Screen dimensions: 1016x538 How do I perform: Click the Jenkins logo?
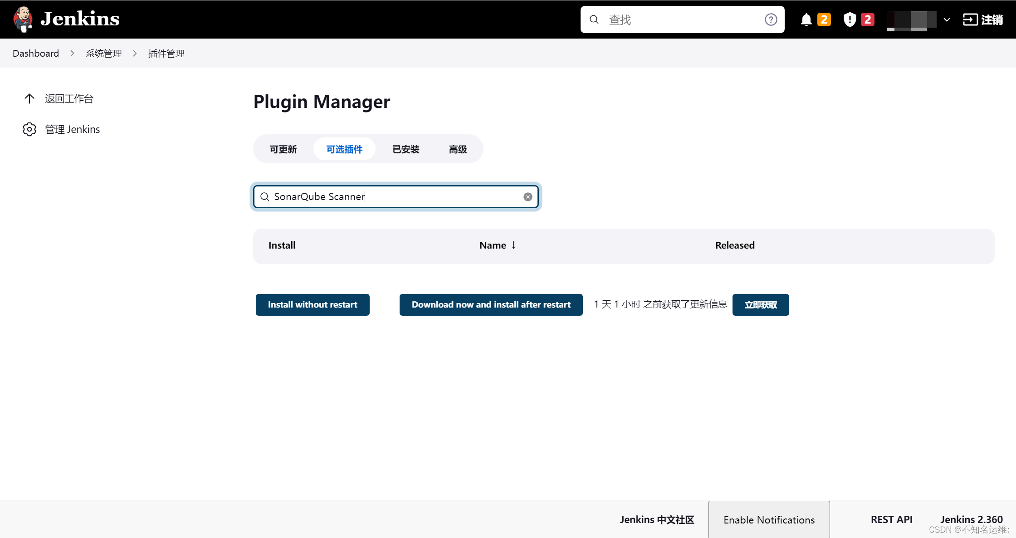23,19
